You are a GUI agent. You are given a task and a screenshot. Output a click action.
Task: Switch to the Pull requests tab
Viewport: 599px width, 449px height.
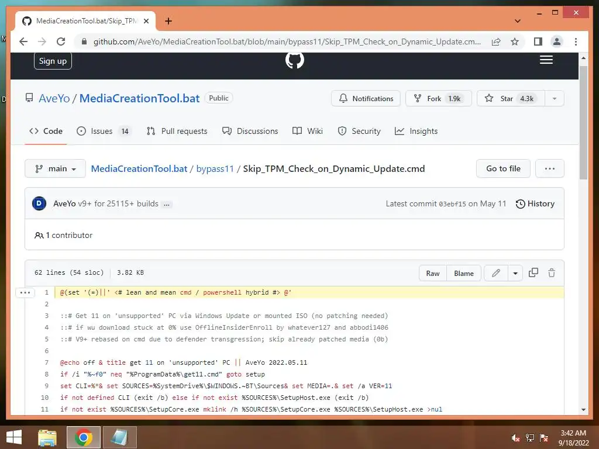coord(177,131)
